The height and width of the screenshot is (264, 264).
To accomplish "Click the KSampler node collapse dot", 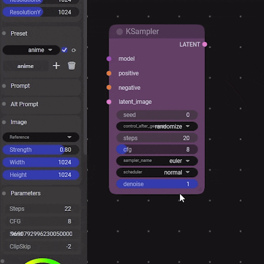I will click(120, 32).
